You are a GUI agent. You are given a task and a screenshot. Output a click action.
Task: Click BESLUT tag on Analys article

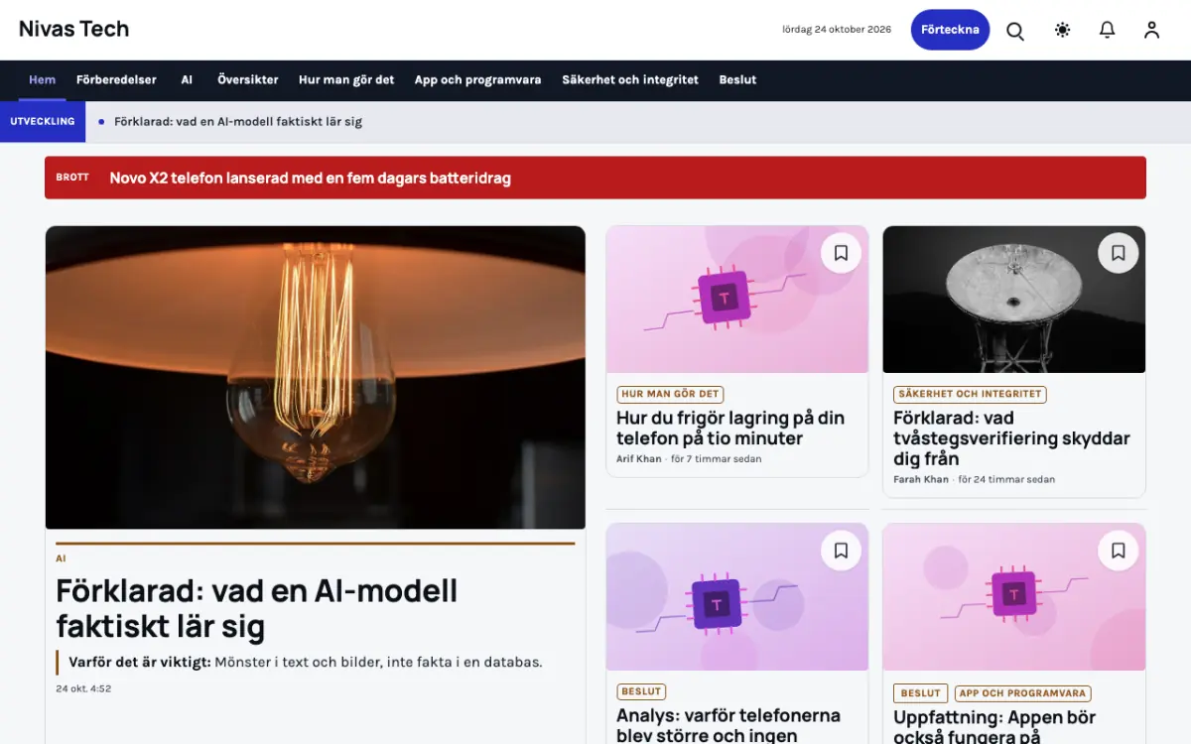point(641,691)
